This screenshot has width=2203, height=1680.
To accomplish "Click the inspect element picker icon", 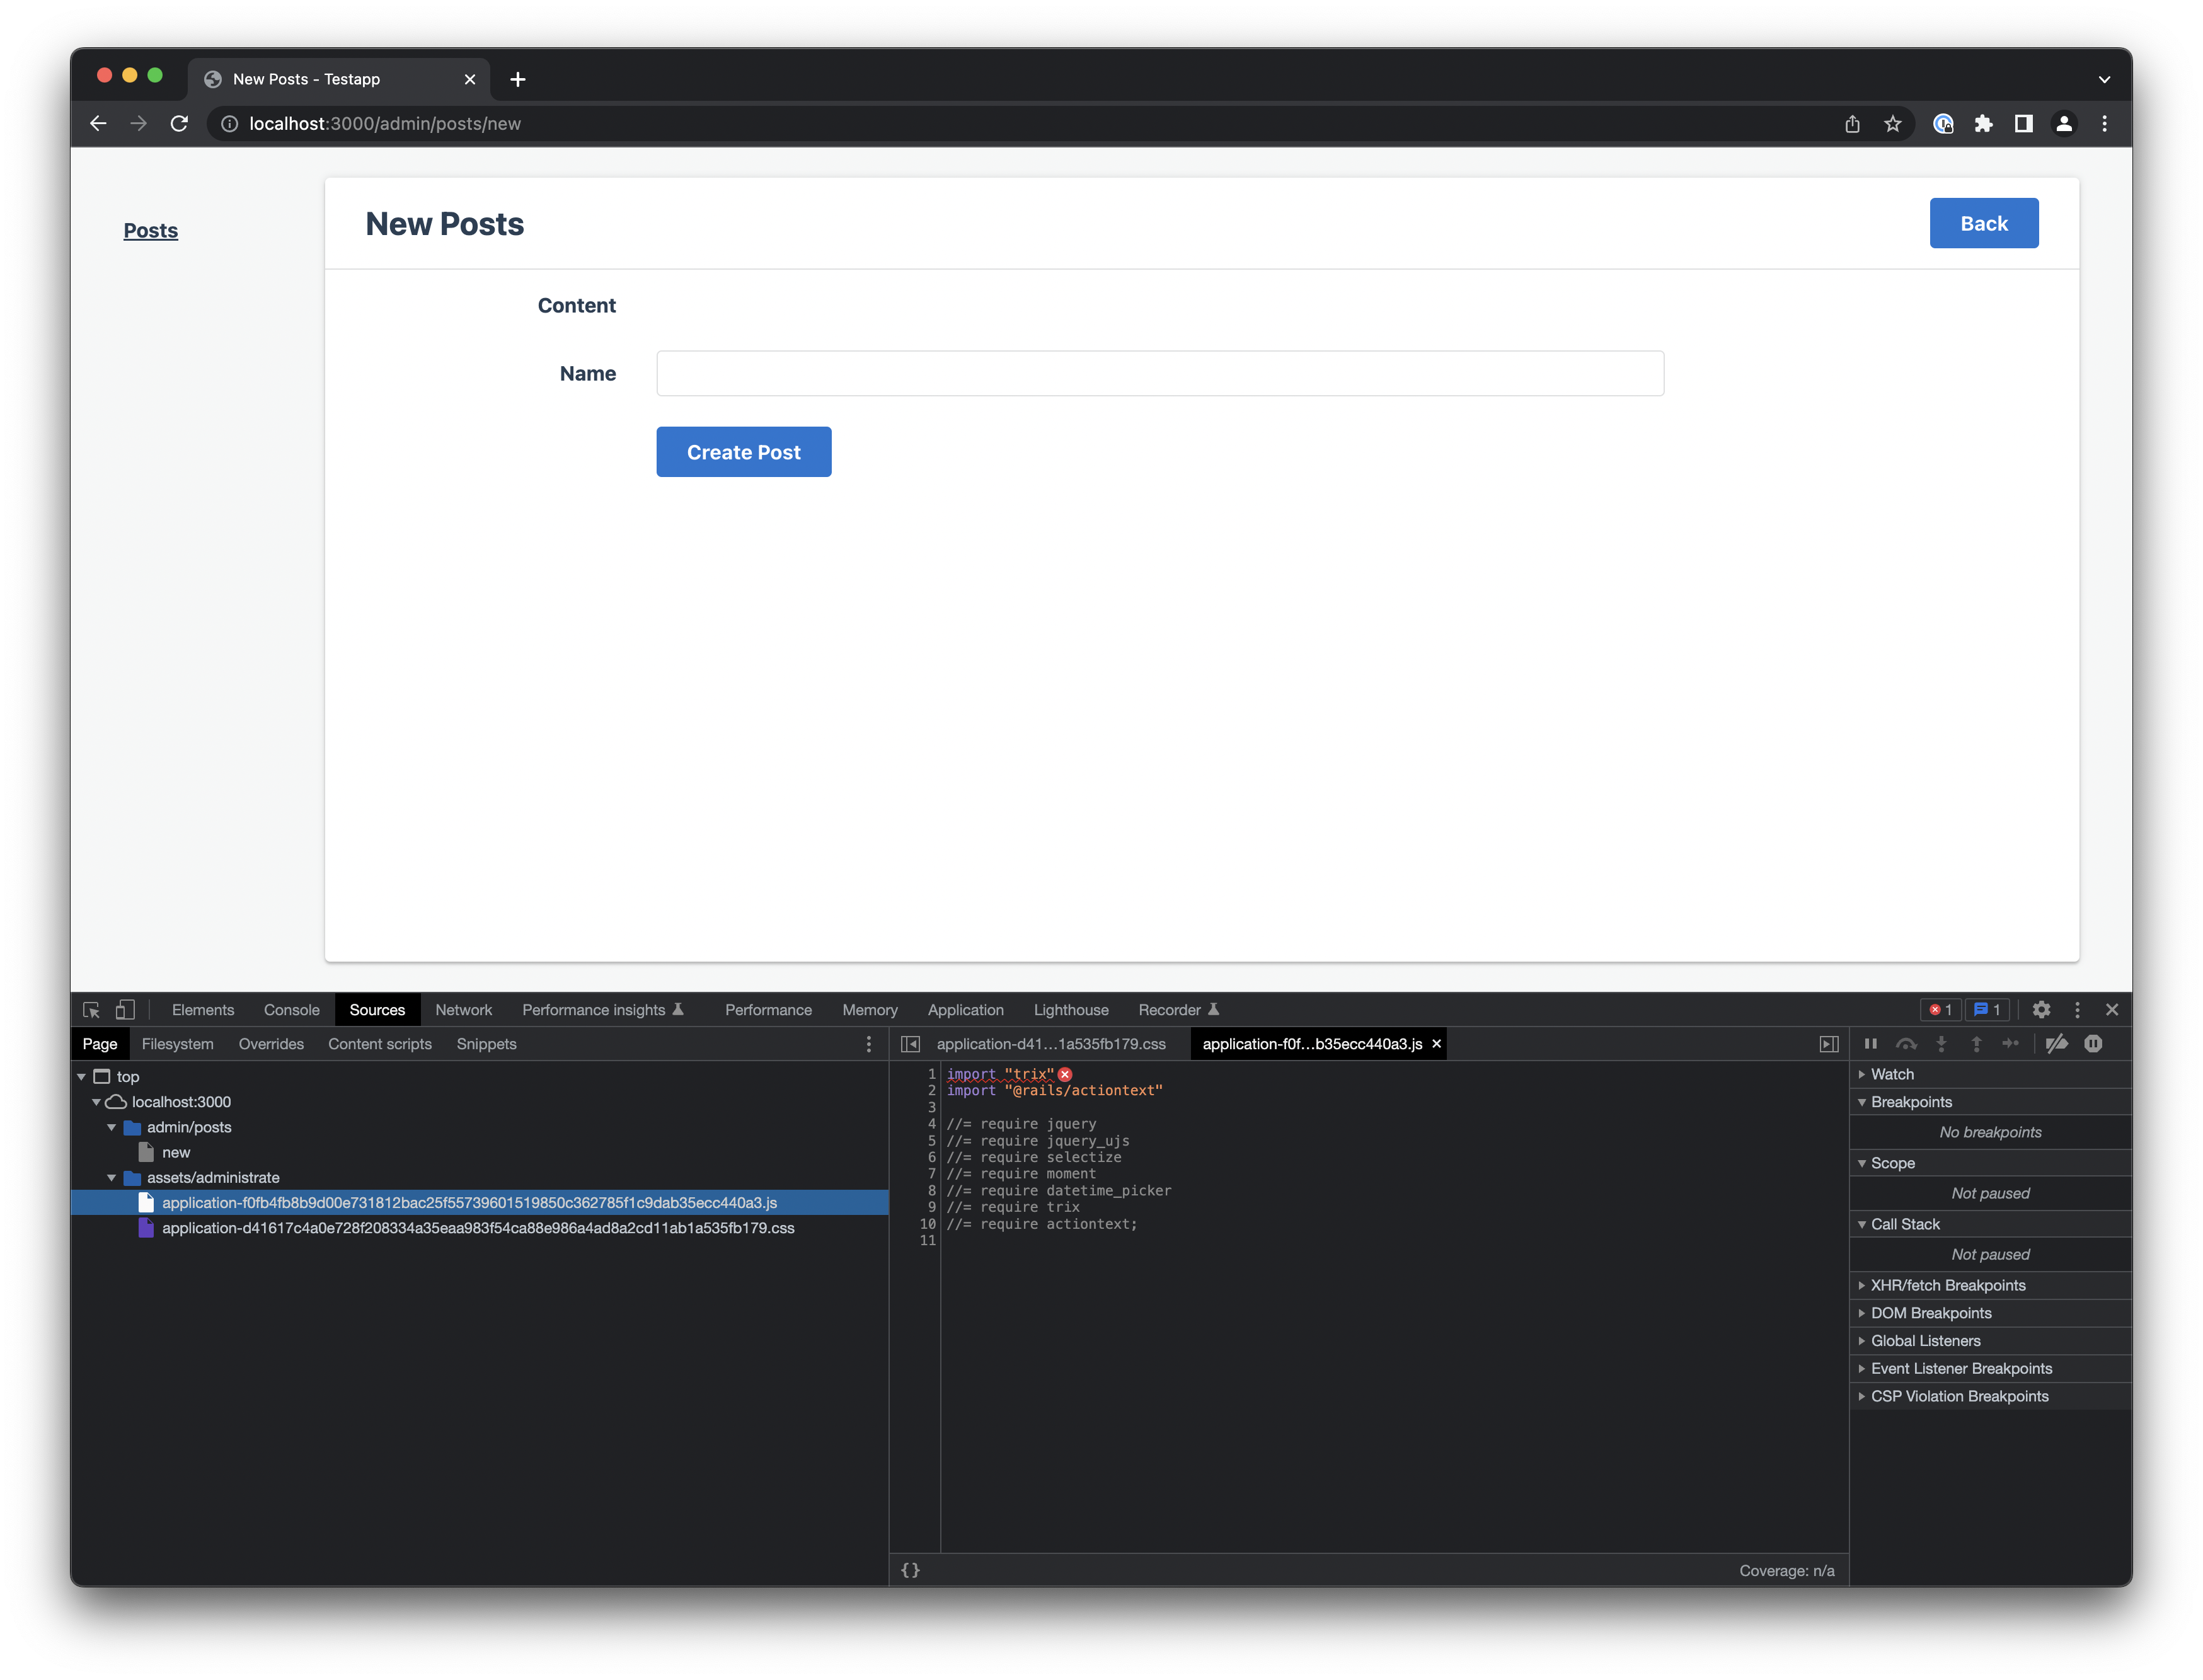I will [91, 1010].
